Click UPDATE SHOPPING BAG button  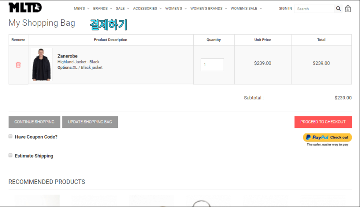(90, 122)
